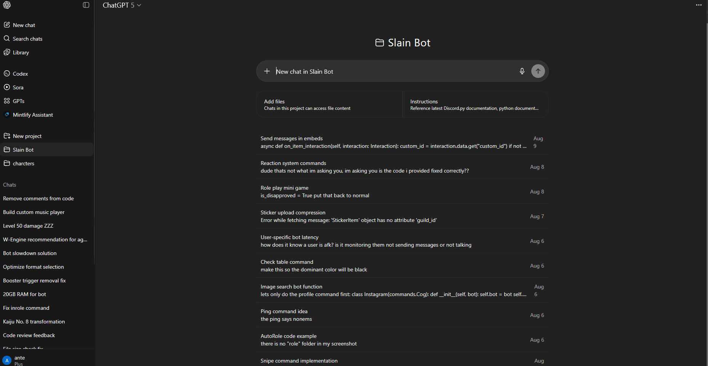Image resolution: width=708 pixels, height=366 pixels.
Task: Open the Library
Action: tap(21, 52)
